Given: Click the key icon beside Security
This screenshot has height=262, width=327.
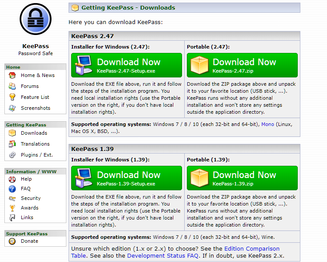Looking at the screenshot, I should 12,199.
